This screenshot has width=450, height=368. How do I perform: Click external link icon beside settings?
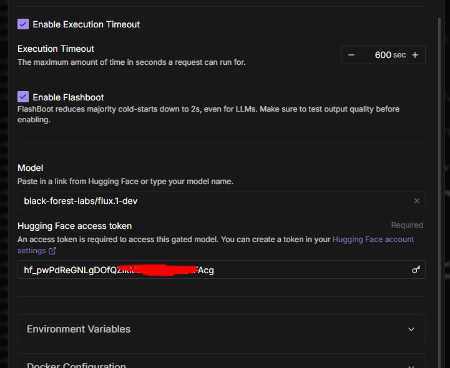coord(52,251)
